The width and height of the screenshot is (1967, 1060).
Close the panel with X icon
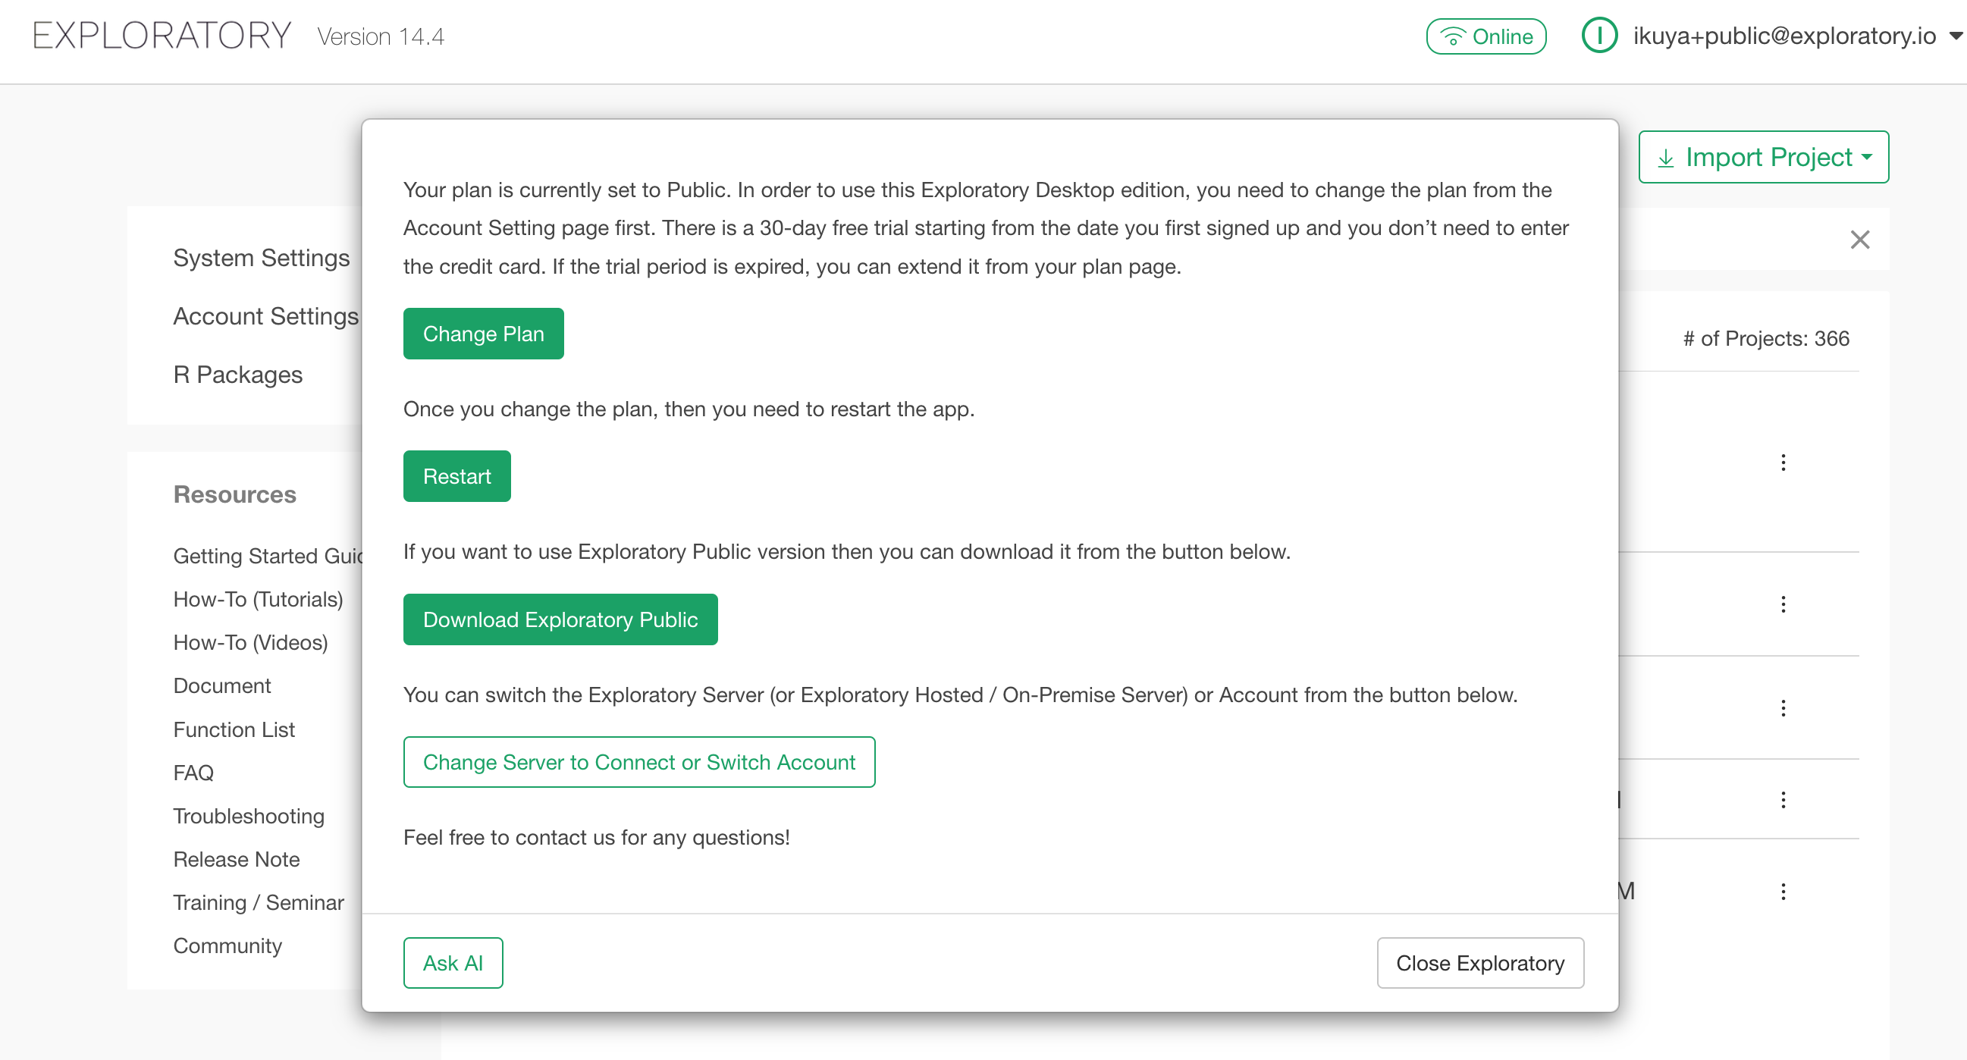click(x=1859, y=240)
